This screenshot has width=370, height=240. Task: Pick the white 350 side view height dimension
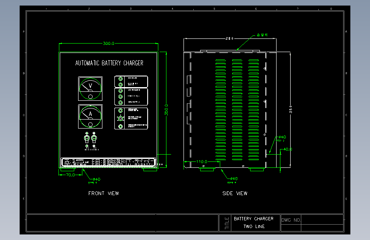(x=291, y=109)
